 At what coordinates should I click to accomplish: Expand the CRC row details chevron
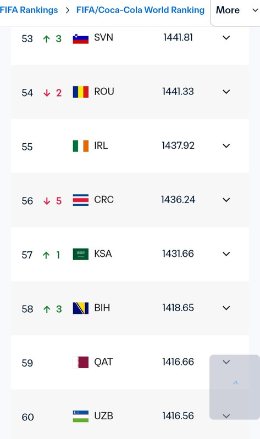(x=226, y=200)
